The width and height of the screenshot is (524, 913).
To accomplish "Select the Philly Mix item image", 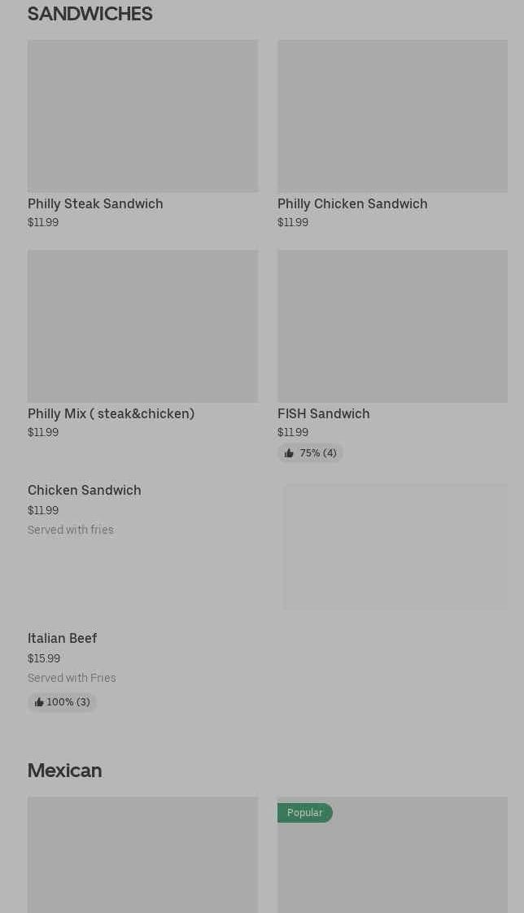I will point(142,326).
